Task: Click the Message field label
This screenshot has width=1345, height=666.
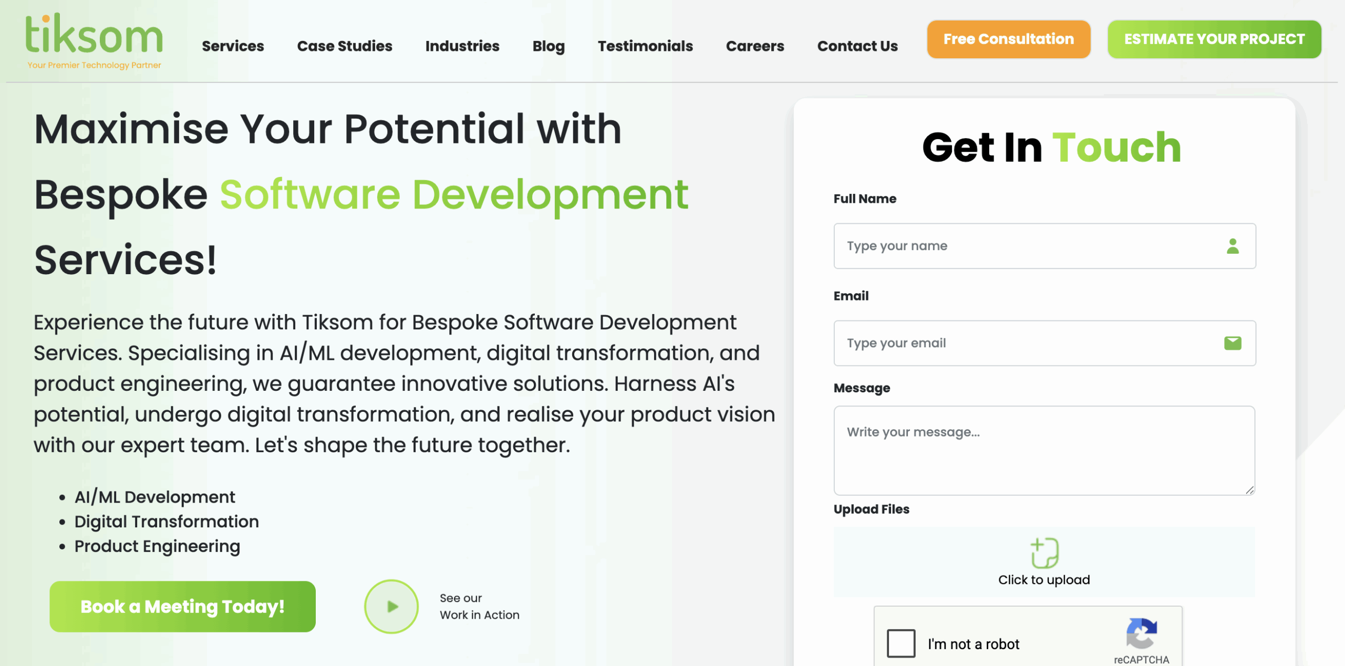Action: pos(862,388)
